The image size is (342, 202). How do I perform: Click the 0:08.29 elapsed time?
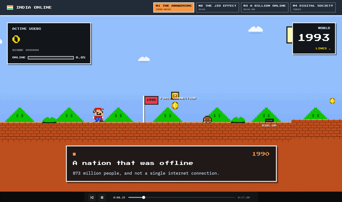click(119, 197)
